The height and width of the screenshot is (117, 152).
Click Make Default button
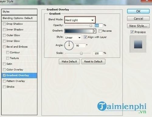tap(69, 62)
